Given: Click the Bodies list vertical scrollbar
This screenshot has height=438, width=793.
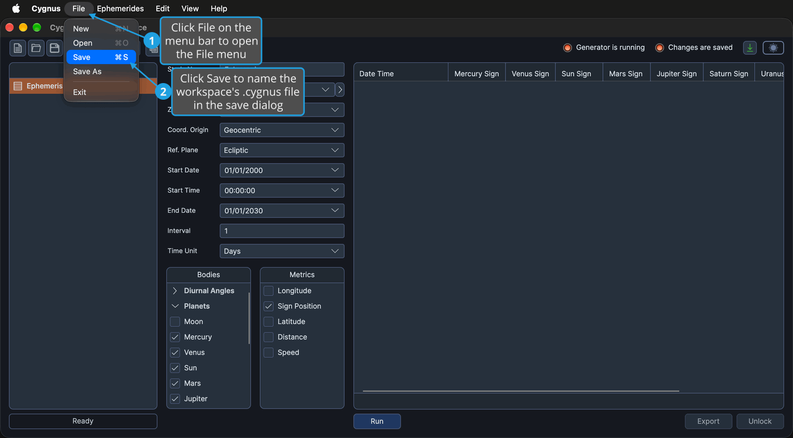Looking at the screenshot, I should click(x=249, y=318).
